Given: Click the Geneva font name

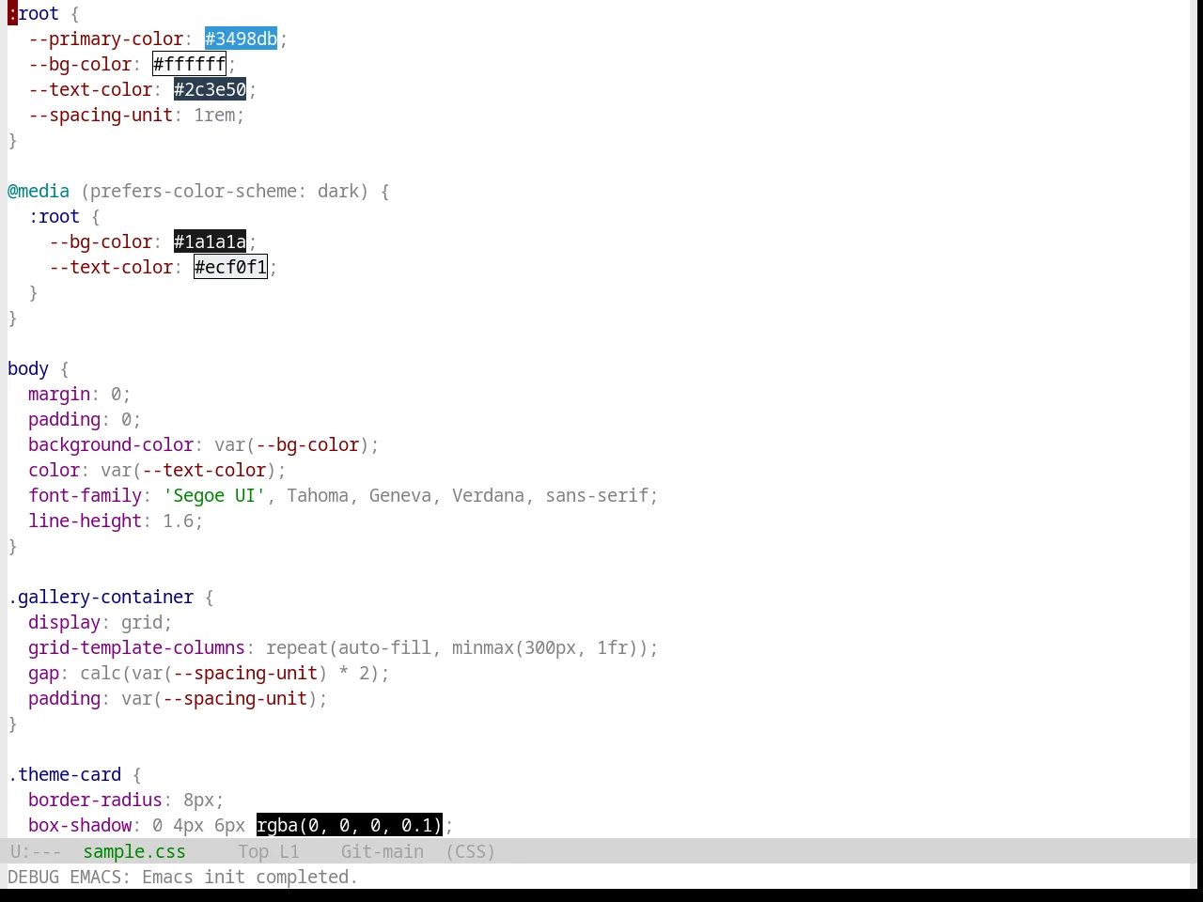Looking at the screenshot, I should click(400, 495).
